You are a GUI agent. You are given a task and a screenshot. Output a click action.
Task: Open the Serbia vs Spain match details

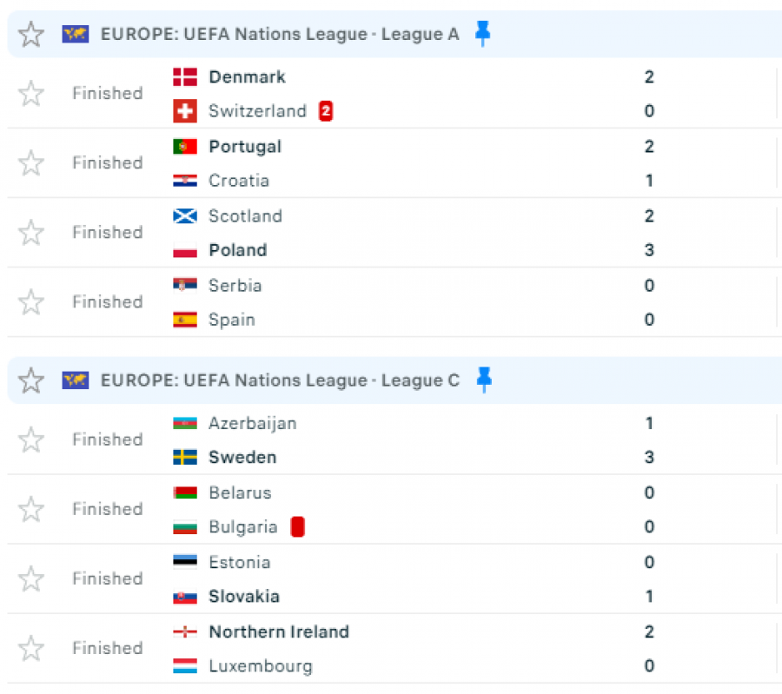(x=434, y=302)
